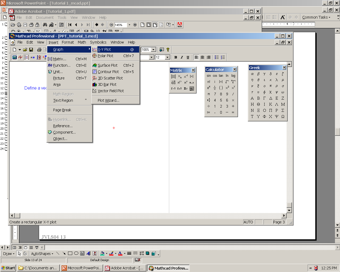Image resolution: width=340 pixels, height=272 pixels.
Task: Toggle align left in Mathcad format bar
Action: click(x=196, y=57)
